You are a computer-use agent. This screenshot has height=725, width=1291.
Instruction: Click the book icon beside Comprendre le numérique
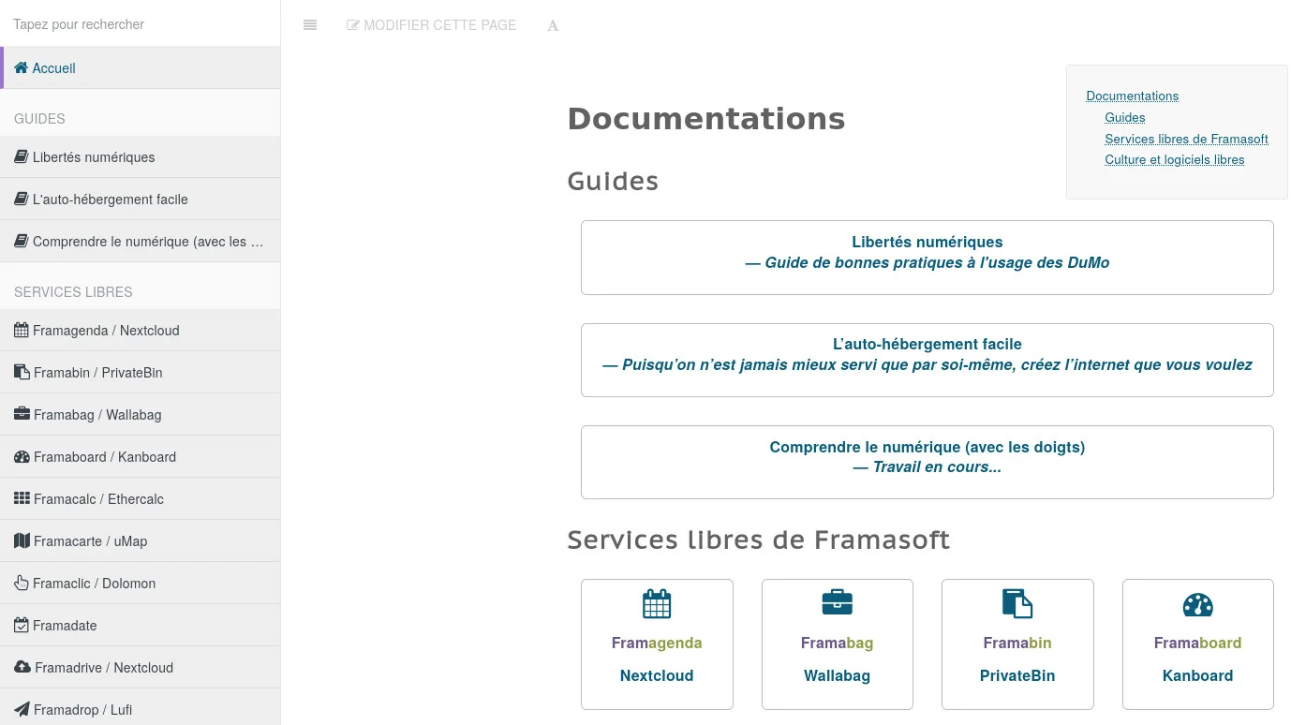[x=21, y=242]
